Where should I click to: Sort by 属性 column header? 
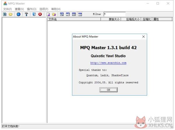(162, 19)
